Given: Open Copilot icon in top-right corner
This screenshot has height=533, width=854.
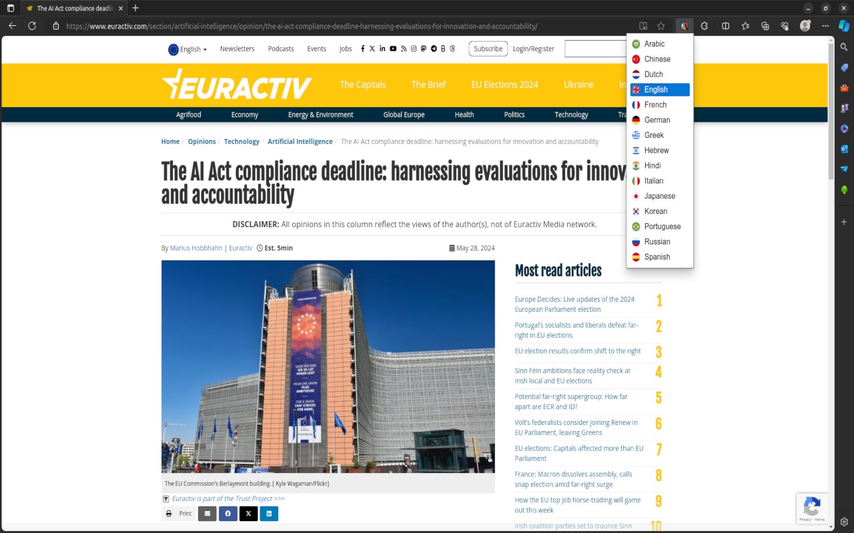Looking at the screenshot, I should (x=844, y=26).
